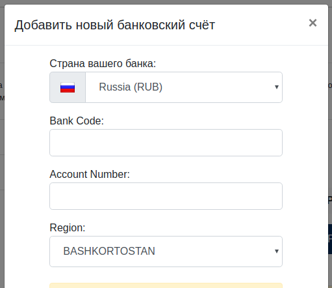Screen dimensions: 332x288
Task: Click the gray flag box of the country selector
Action: click(68, 87)
